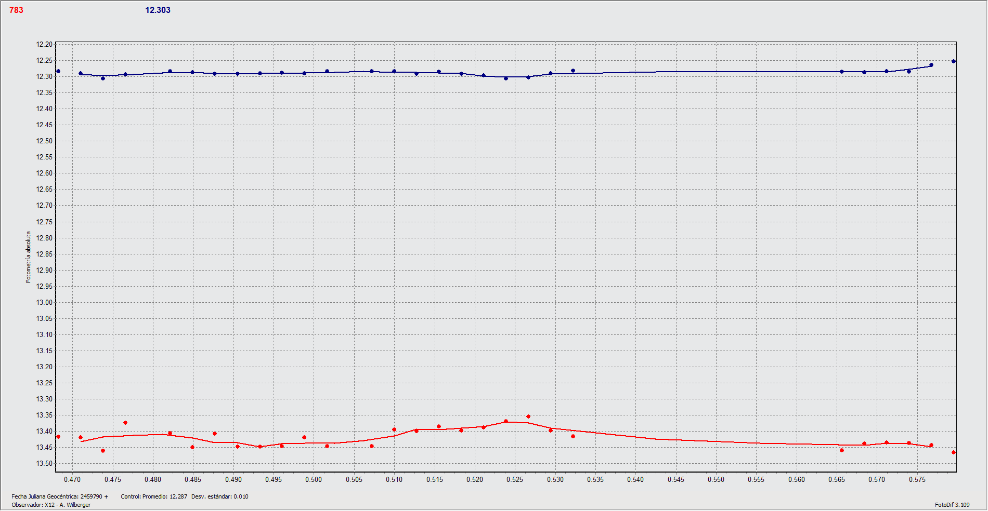Click the 12.20 y-axis tick label
Viewport: 988px width, 511px height.
[44, 44]
